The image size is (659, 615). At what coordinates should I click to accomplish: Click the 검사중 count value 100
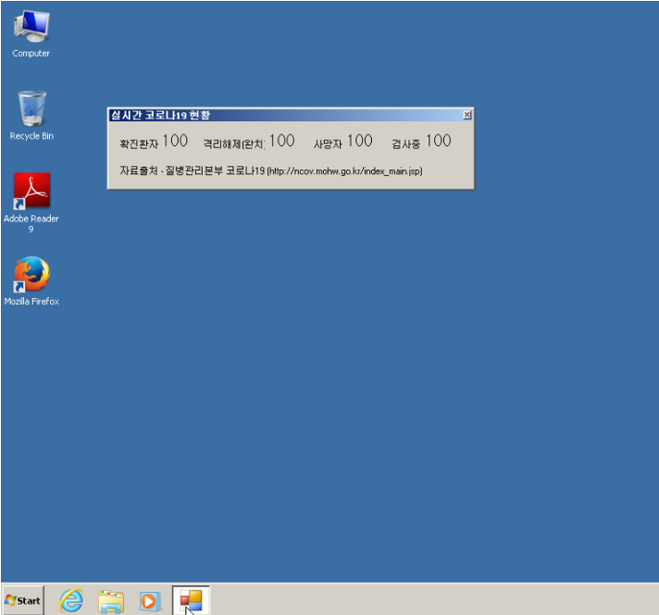(x=438, y=141)
